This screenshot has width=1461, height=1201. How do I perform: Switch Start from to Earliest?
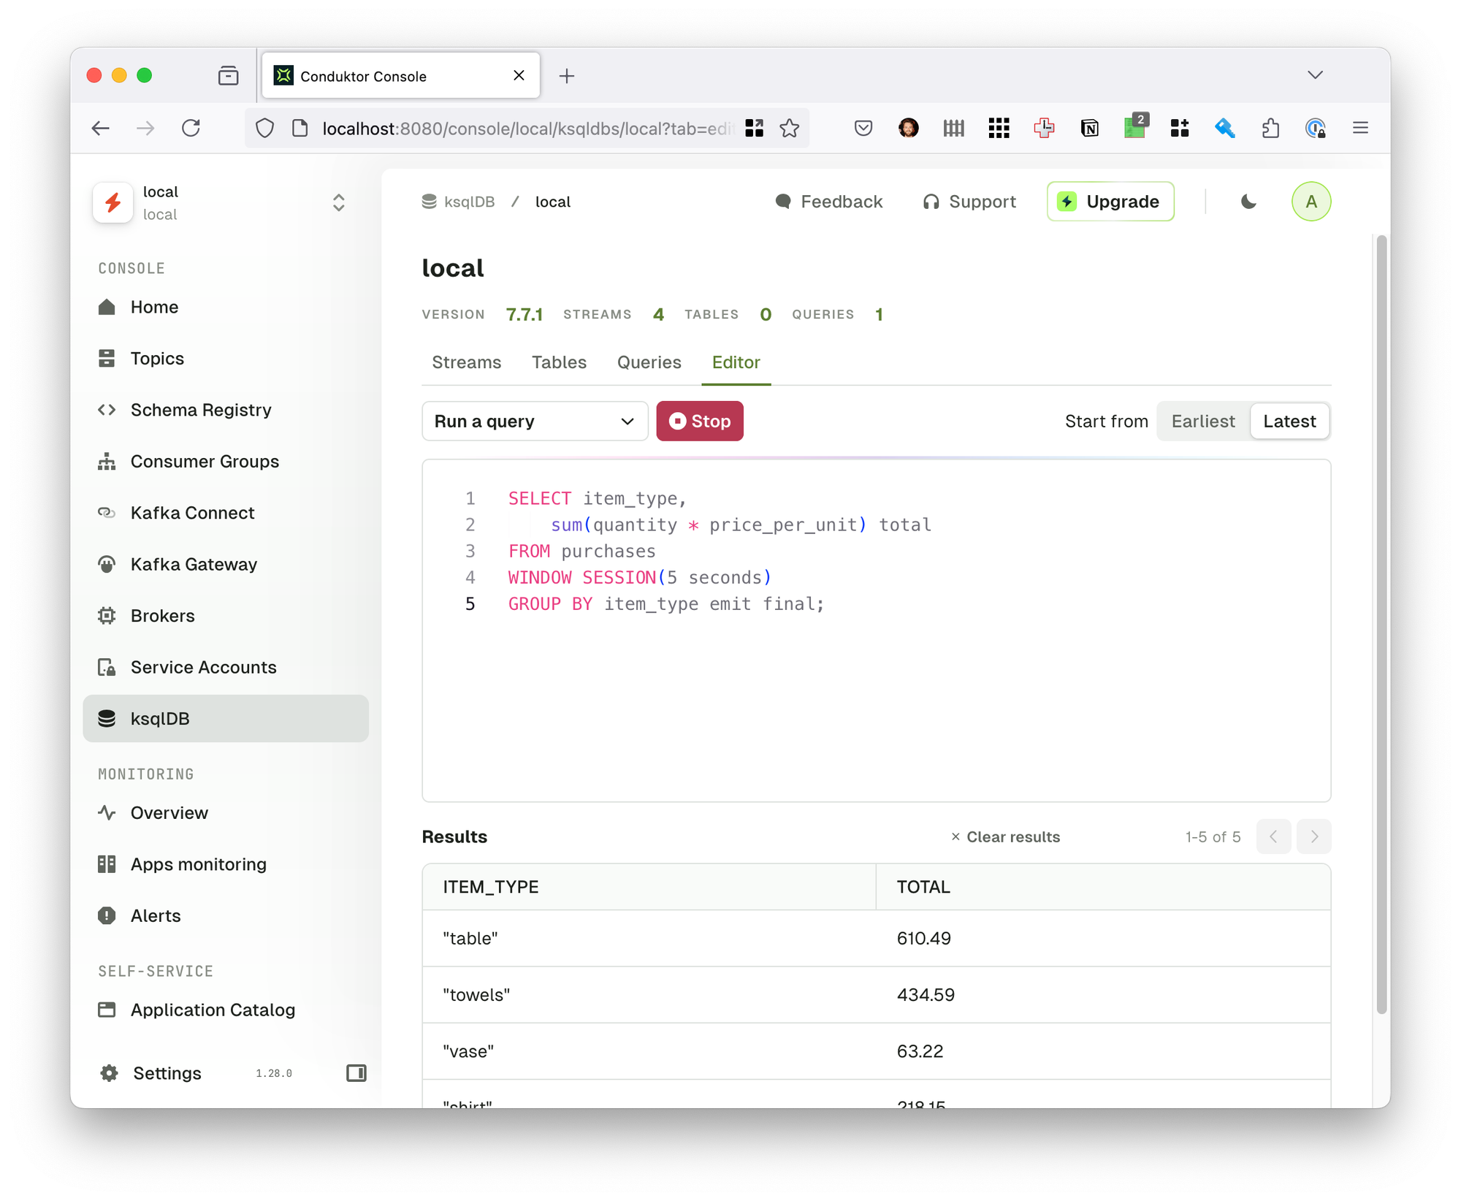[x=1202, y=421]
